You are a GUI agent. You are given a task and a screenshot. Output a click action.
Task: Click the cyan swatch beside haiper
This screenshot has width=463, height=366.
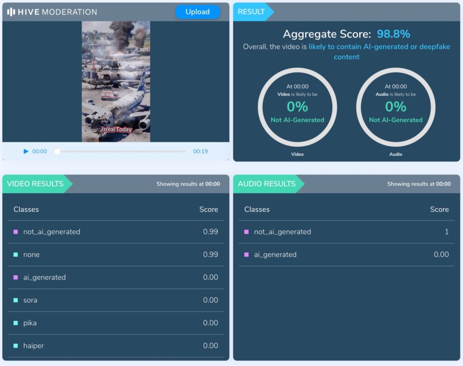pyautogui.click(x=16, y=346)
